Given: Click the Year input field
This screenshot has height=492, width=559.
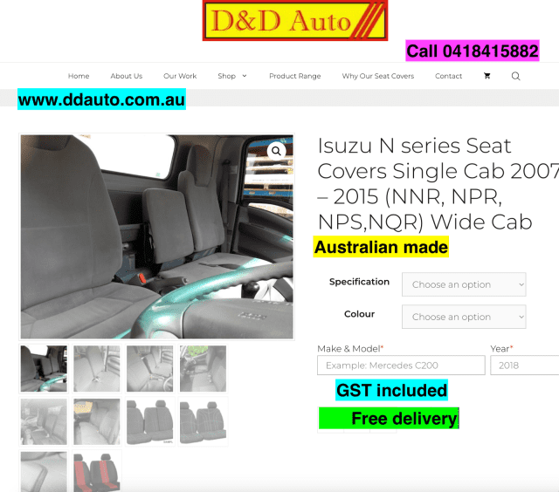Looking at the screenshot, I should (524, 366).
